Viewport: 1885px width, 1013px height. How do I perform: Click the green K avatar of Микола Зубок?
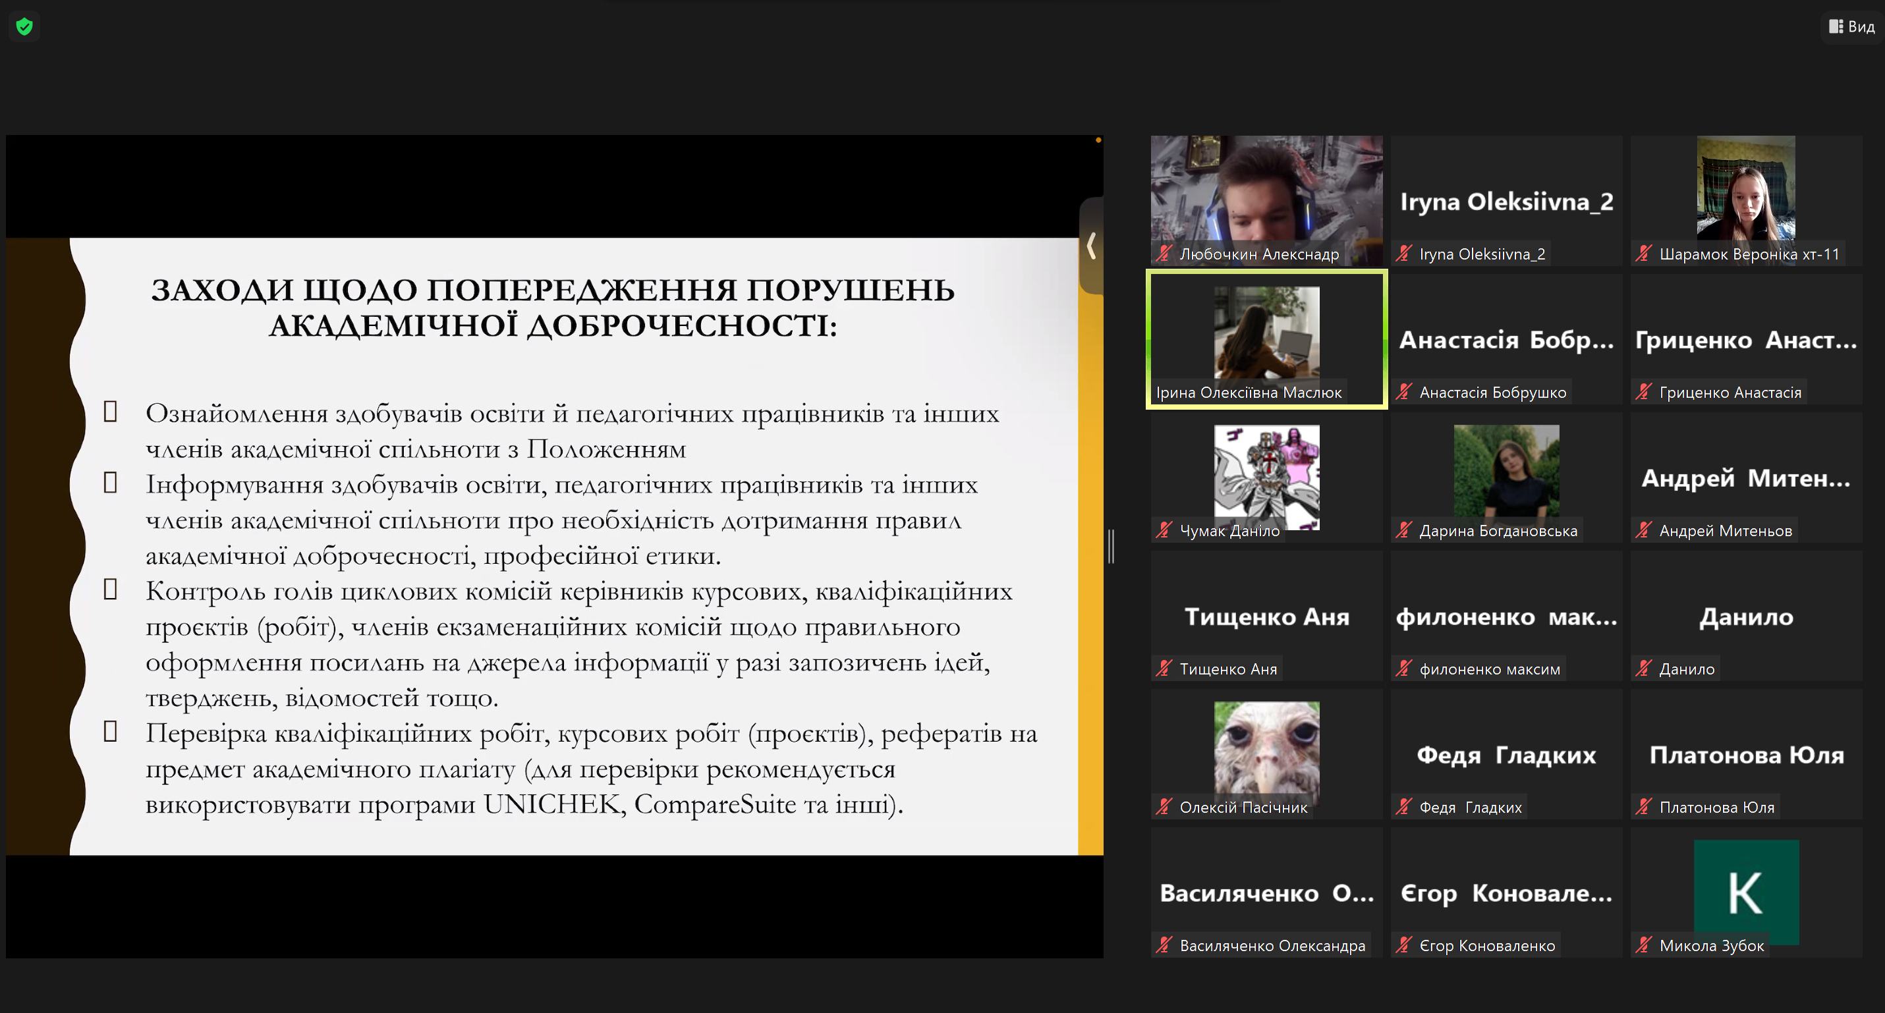point(1746,892)
